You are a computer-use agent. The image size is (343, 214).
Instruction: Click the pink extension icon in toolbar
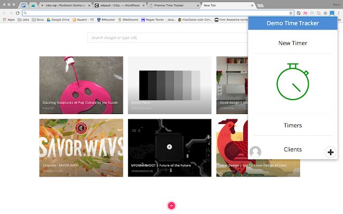(x=305, y=13)
